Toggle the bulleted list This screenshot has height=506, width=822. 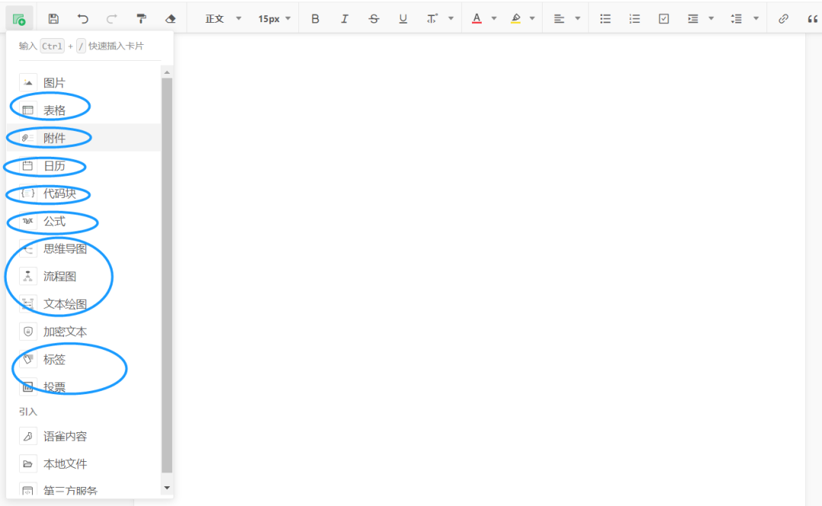tap(605, 19)
